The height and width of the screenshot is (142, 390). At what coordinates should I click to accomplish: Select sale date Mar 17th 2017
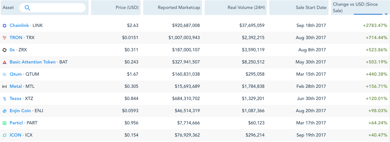tap(311, 123)
